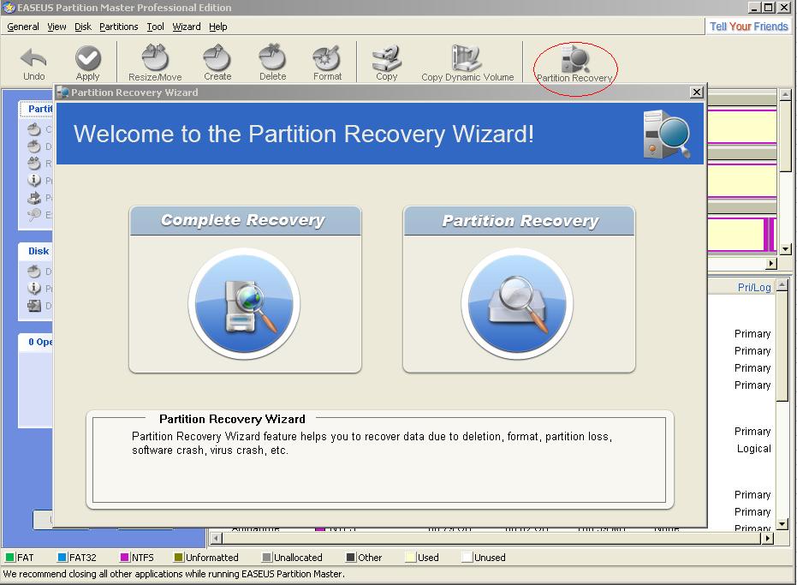This screenshot has height=585, width=797.
Task: Click the Complete Recovery header button
Action: click(245, 220)
